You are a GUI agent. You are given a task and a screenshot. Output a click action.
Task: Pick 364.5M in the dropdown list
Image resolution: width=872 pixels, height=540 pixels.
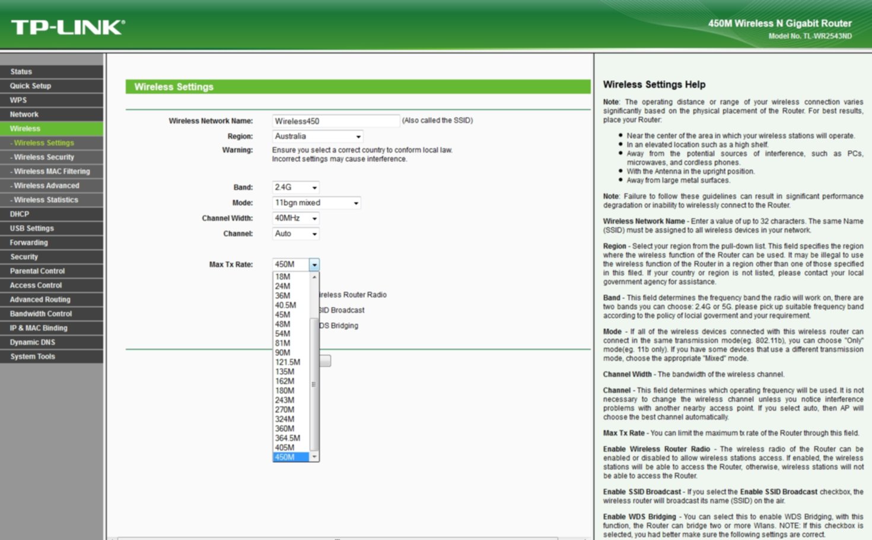pos(291,438)
